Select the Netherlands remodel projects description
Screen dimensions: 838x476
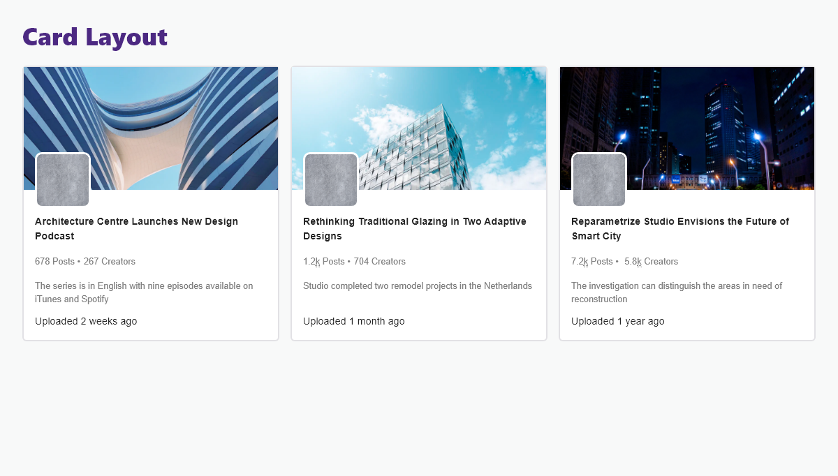click(x=418, y=286)
